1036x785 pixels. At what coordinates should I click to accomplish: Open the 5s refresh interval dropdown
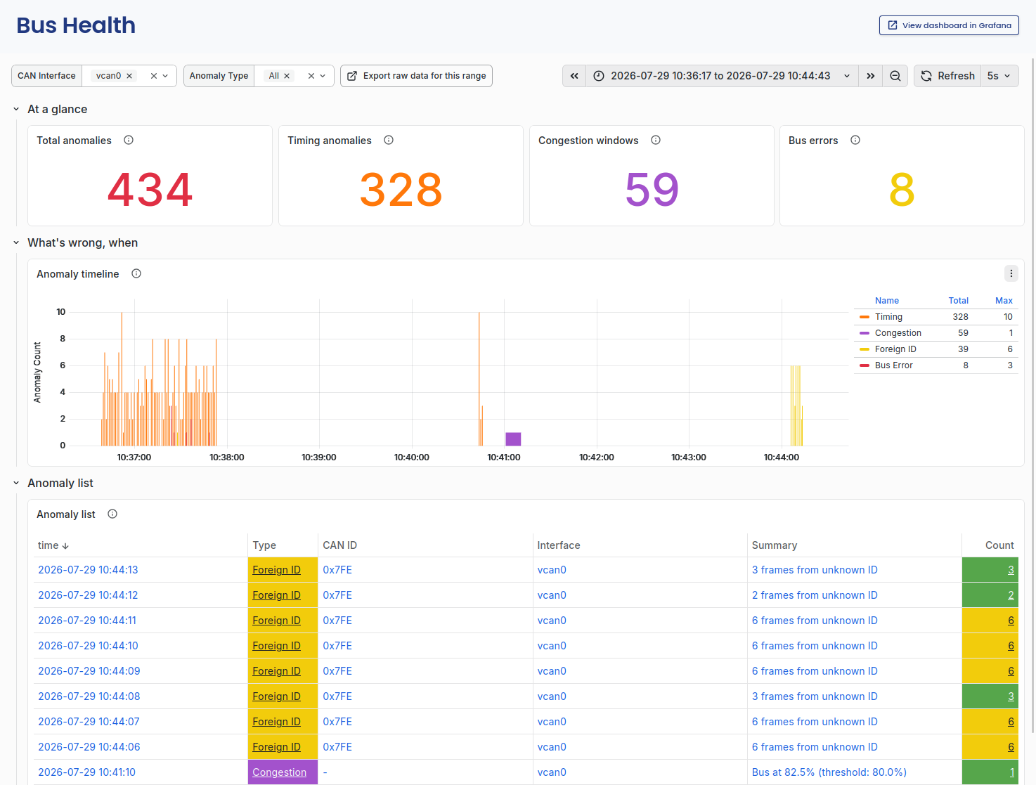tap(999, 76)
